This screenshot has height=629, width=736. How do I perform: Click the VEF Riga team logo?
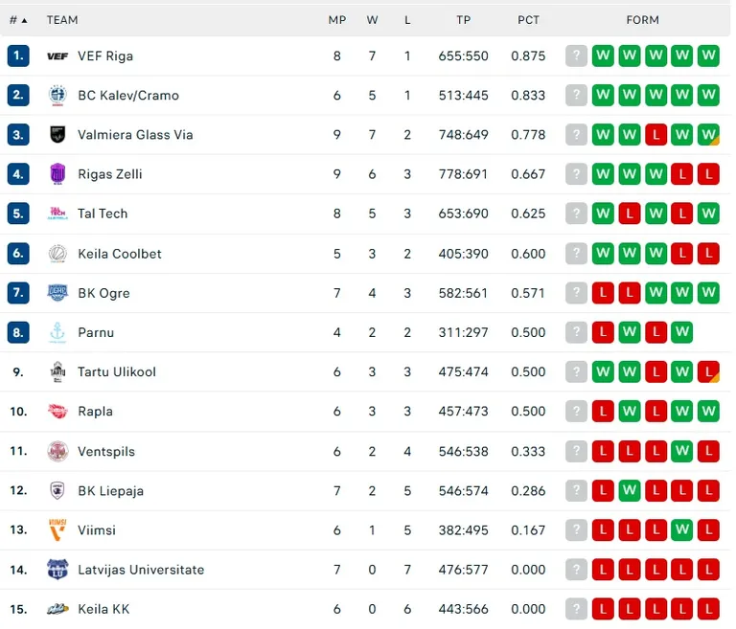tap(57, 56)
